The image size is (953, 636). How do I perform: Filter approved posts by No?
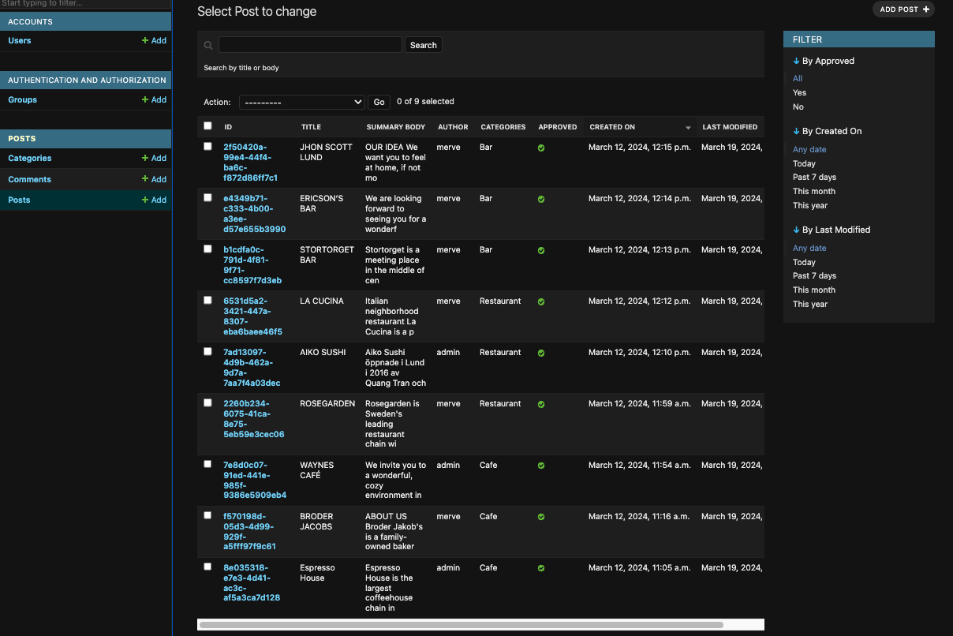pos(798,107)
